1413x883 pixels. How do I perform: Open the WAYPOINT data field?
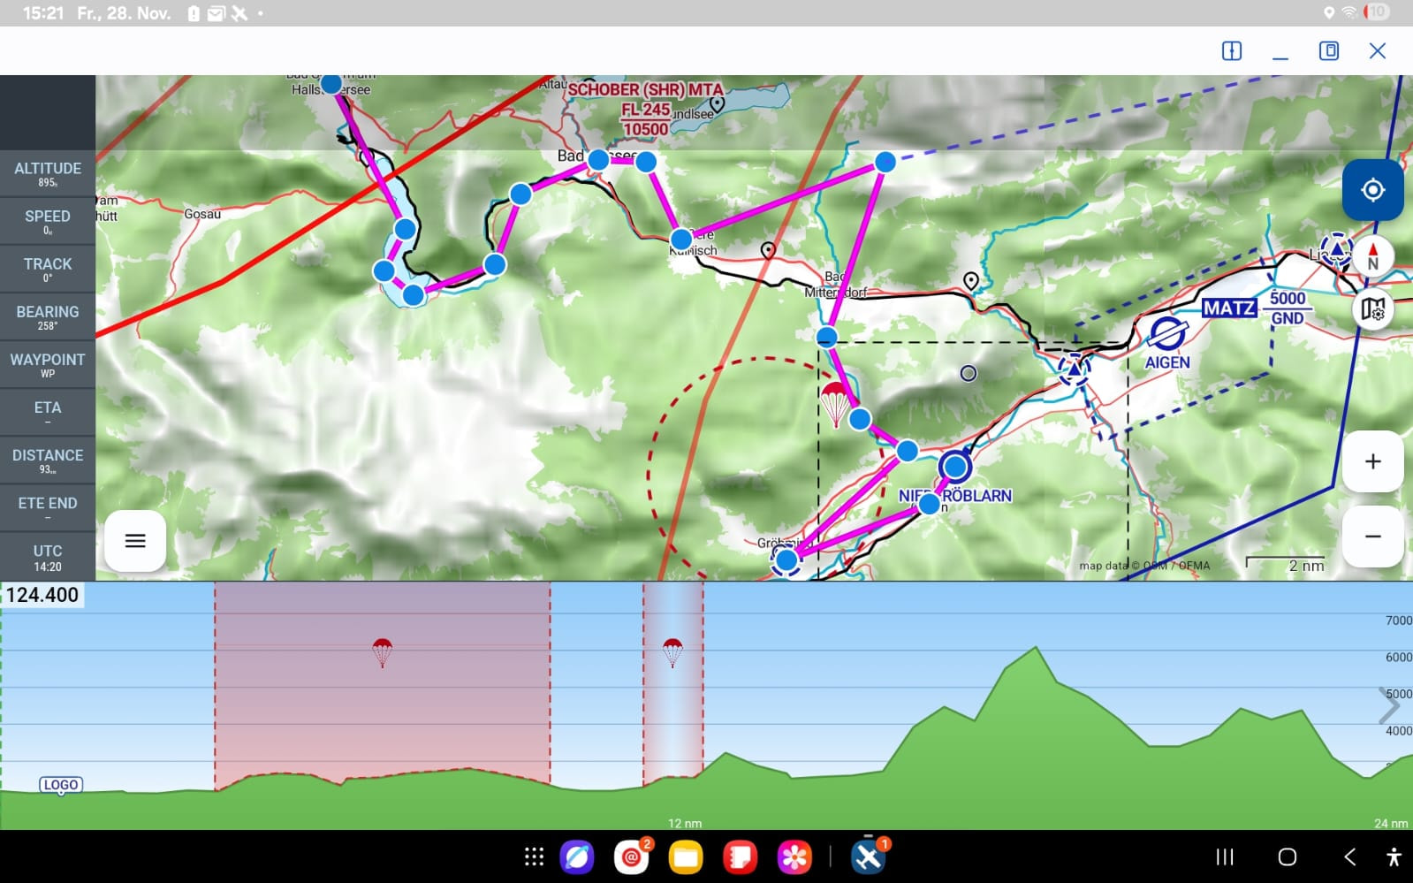coord(48,364)
